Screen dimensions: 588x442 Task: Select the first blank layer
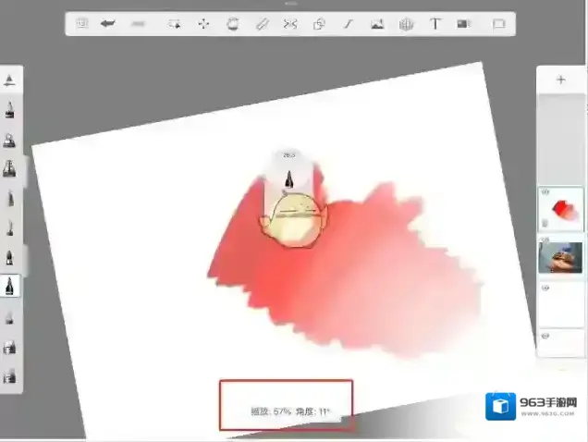[x=560, y=304]
